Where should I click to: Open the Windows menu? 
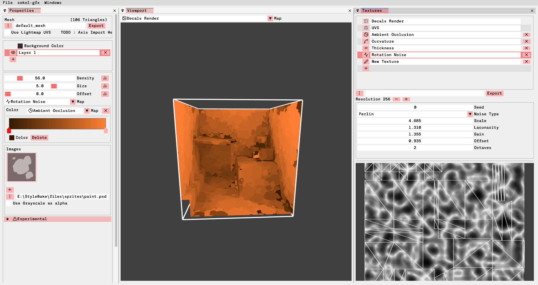(53, 3)
